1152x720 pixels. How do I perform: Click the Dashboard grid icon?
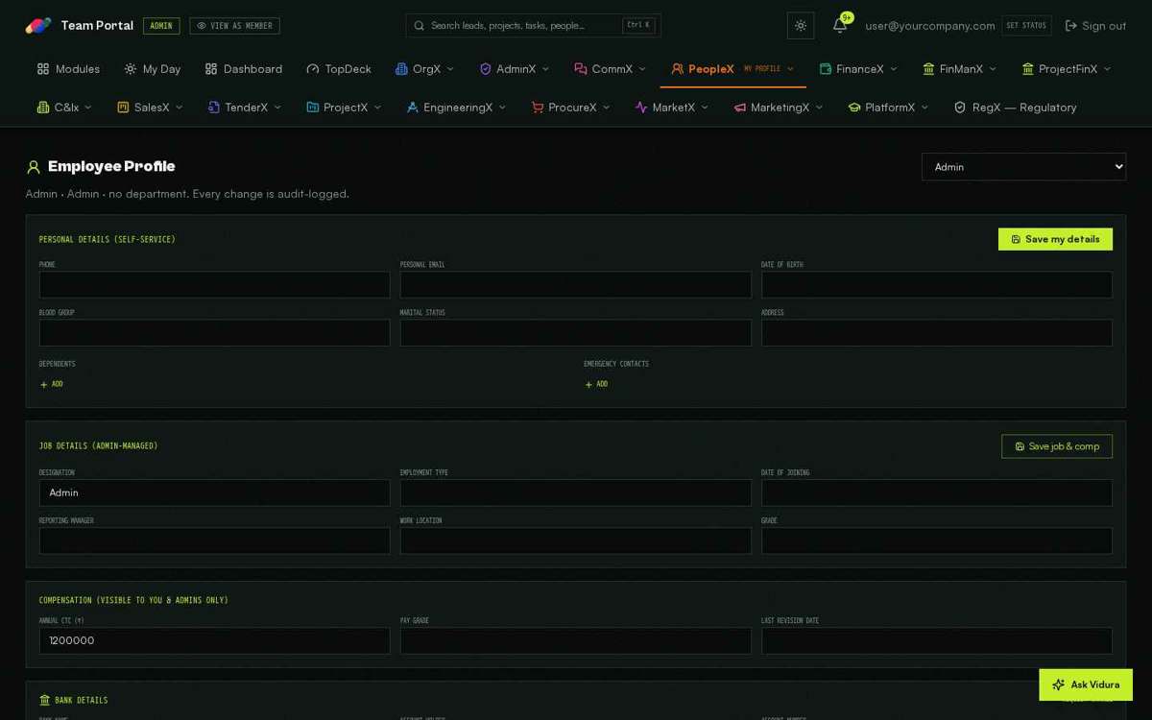211,69
